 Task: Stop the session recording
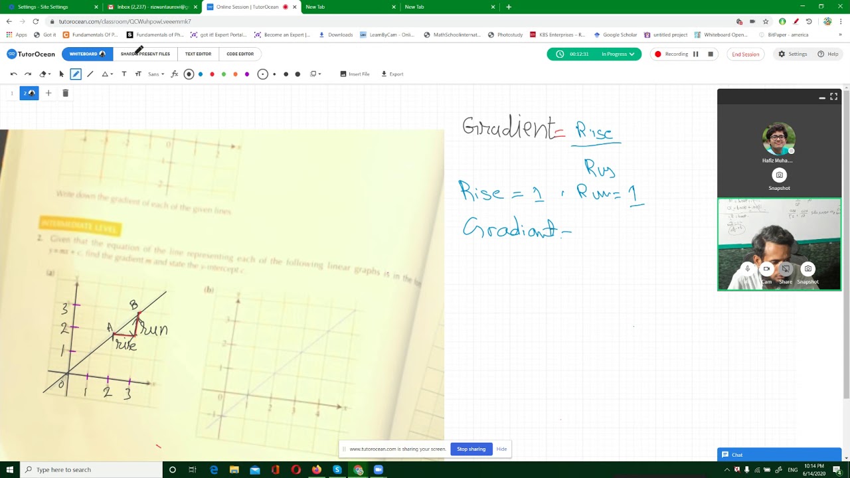point(711,54)
